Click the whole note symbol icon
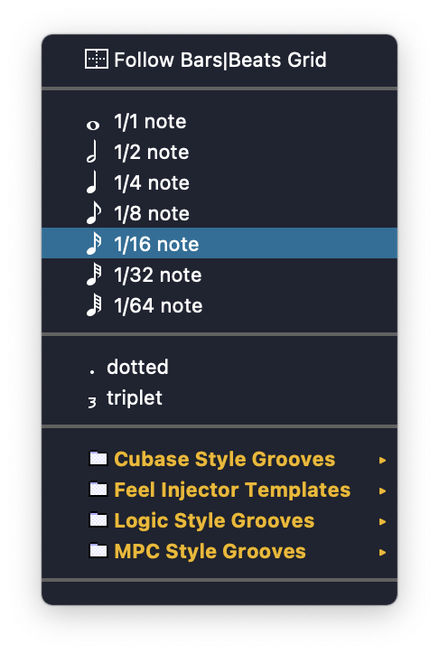The width and height of the screenshot is (439, 654). tap(93, 125)
